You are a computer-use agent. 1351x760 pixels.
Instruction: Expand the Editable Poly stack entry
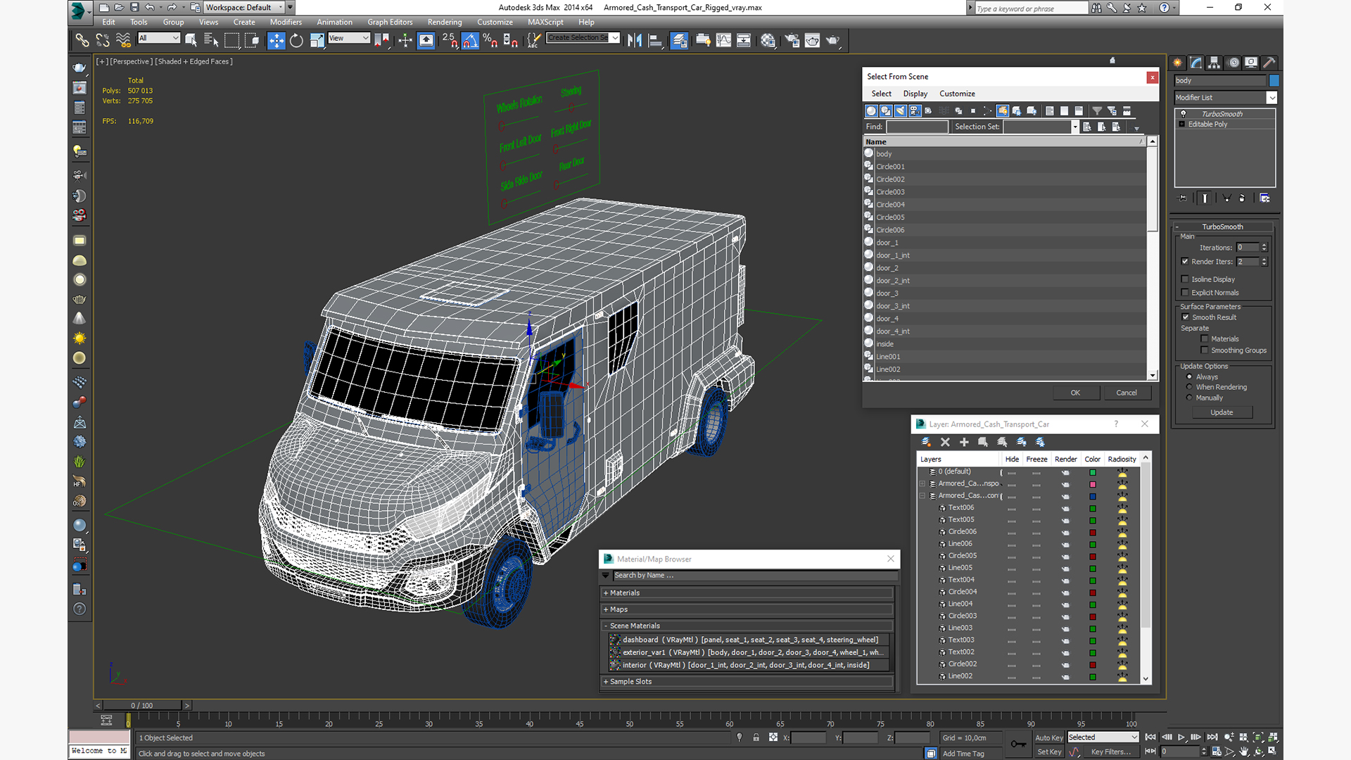pyautogui.click(x=1182, y=125)
